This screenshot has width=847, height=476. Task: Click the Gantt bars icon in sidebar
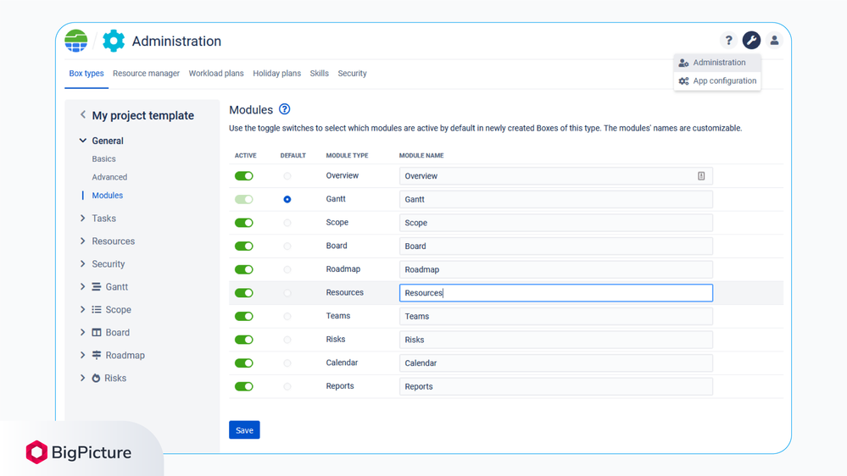[x=96, y=286]
